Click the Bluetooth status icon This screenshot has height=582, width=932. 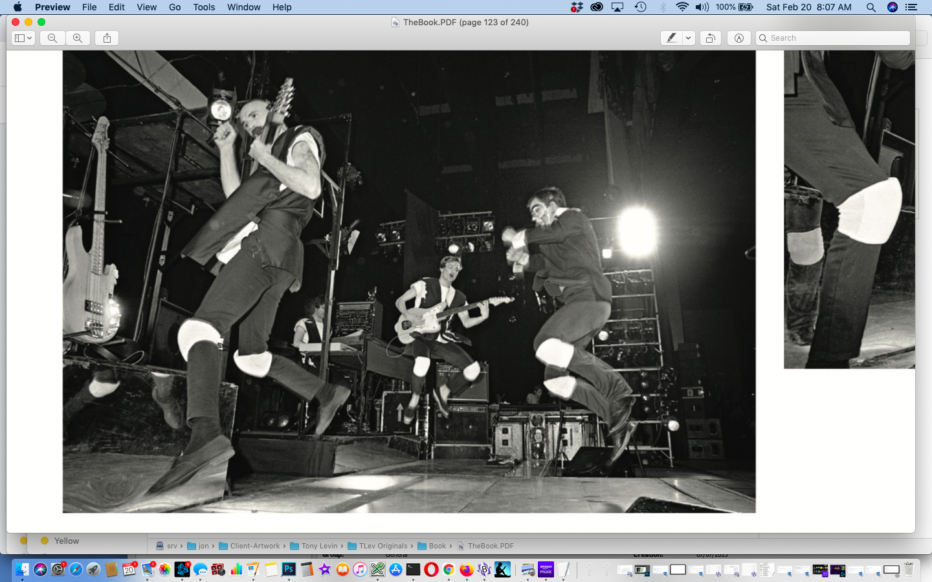tap(662, 7)
